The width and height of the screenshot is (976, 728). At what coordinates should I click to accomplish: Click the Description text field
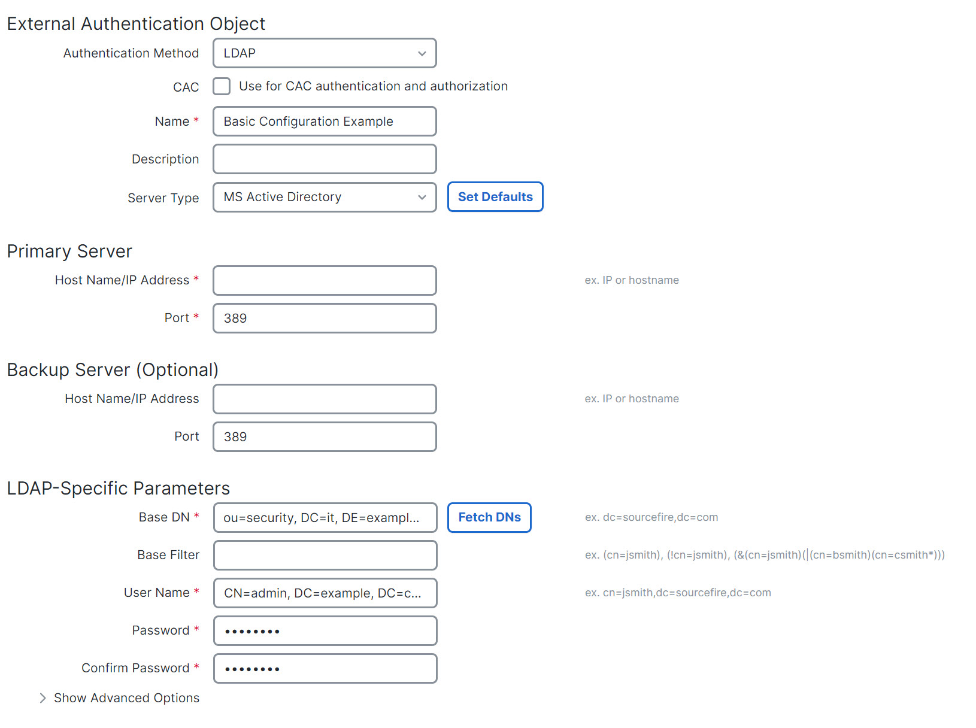click(324, 159)
